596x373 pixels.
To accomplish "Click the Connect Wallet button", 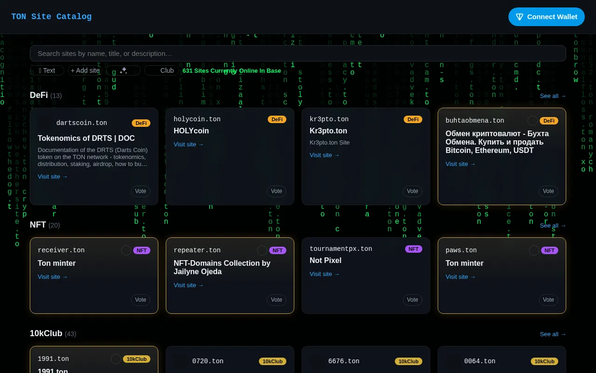I will coord(547,17).
